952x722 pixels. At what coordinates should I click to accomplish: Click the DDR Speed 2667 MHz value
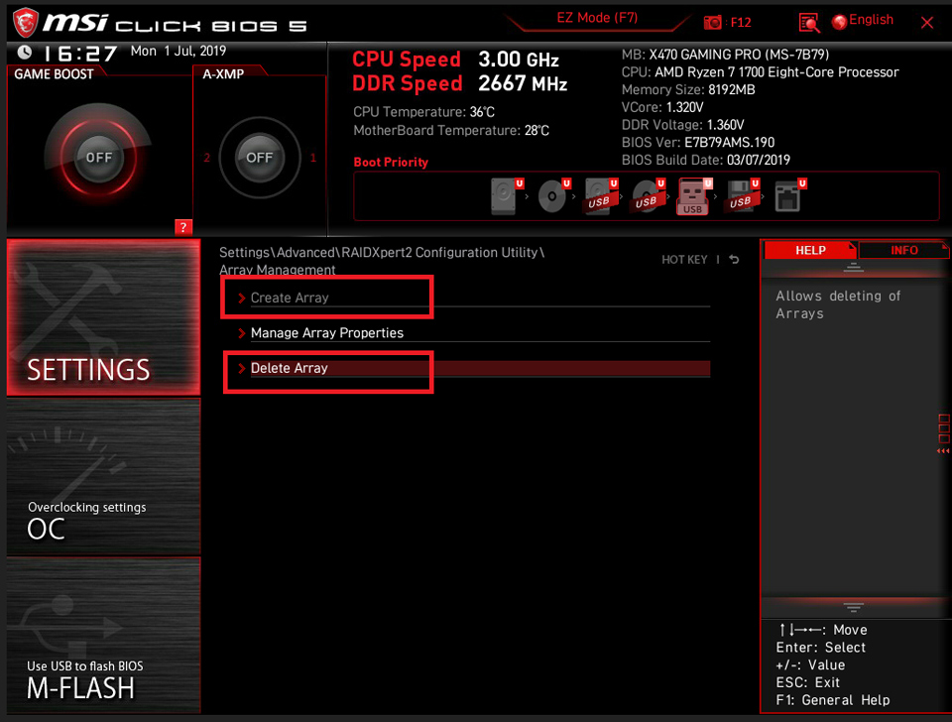523,83
